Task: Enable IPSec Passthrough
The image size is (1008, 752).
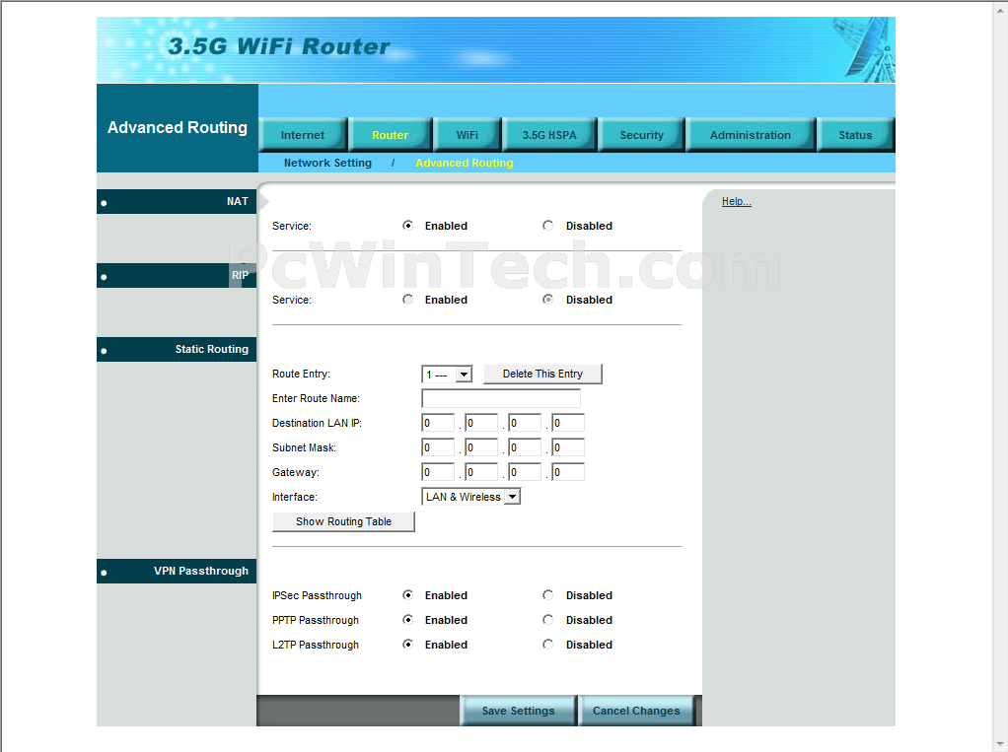Action: tap(407, 595)
